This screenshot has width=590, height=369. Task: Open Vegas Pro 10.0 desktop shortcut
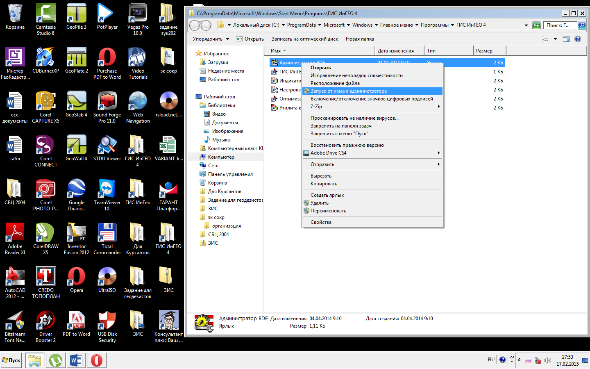138,19
